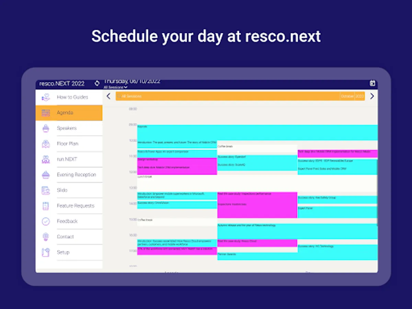The height and width of the screenshot is (309, 412).
Task: Click the orange All Sessions bar
Action: pyautogui.click(x=240, y=96)
